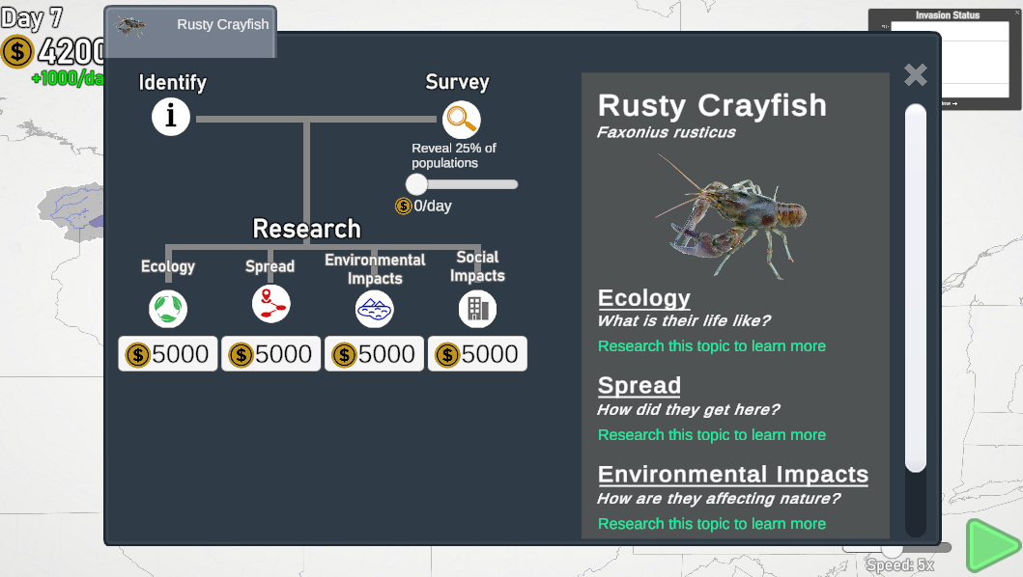Close the Rusty Crayfish panel
Viewport: 1023px width, 577px height.
point(916,75)
